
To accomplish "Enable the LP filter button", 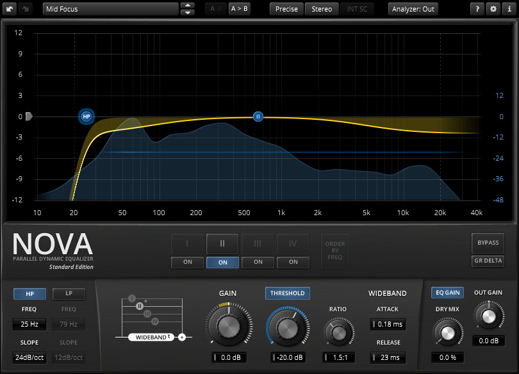I will pos(69,293).
